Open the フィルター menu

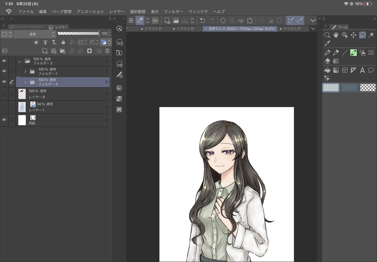[x=174, y=11]
